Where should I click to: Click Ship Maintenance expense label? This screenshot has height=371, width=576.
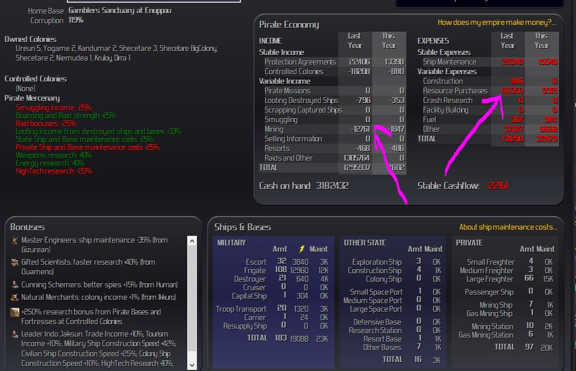[449, 62]
